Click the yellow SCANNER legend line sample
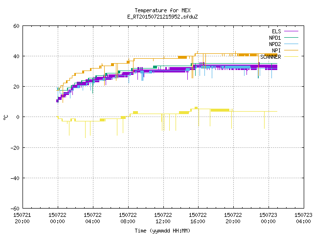Screen dimensions: 313x235 click(291, 57)
